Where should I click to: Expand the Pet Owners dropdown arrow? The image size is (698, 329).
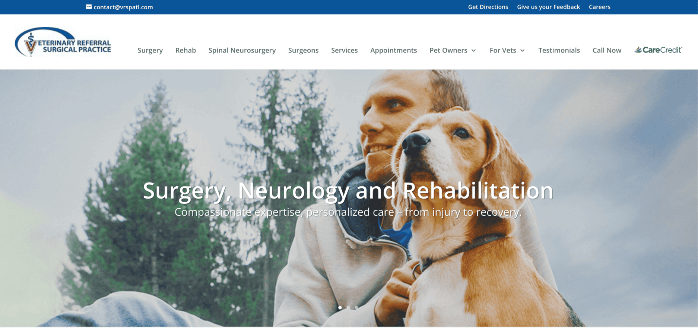click(x=474, y=50)
